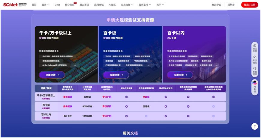Expand the 服务支持 dropdown menu

click(x=145, y=5)
